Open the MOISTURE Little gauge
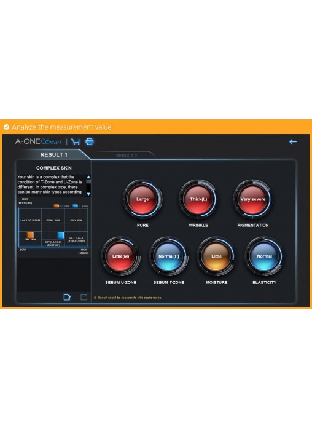This screenshot has width=312, height=428. [217, 256]
